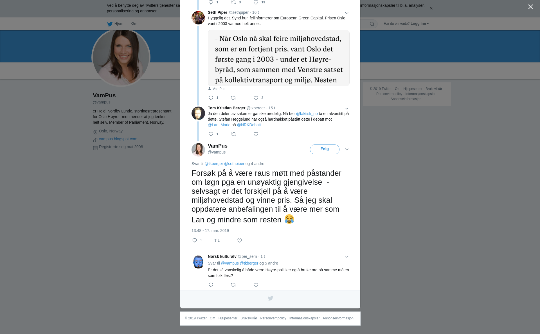
Task: Click the search magnifier icon
Action: [x=372, y=24]
